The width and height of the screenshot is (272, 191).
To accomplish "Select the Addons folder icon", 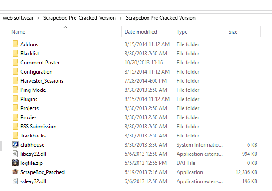I will pyautogui.click(x=15, y=44).
